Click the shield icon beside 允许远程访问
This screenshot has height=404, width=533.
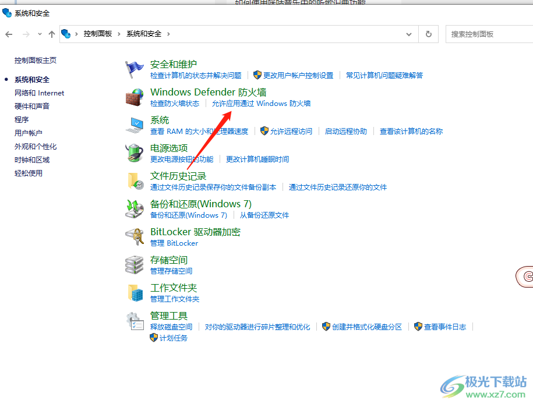pyautogui.click(x=264, y=131)
